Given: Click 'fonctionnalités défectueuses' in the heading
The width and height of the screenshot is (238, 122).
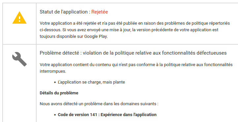Looking at the screenshot, I should pos(194,53).
